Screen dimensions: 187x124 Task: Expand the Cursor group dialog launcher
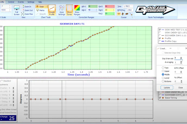pos(132,17)
